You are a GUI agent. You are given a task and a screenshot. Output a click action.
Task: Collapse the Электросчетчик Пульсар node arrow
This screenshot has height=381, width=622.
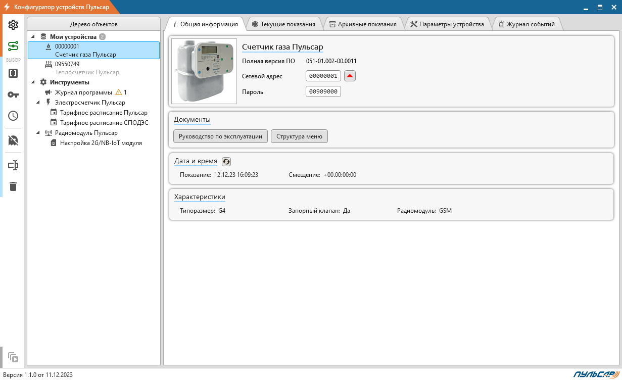point(38,103)
